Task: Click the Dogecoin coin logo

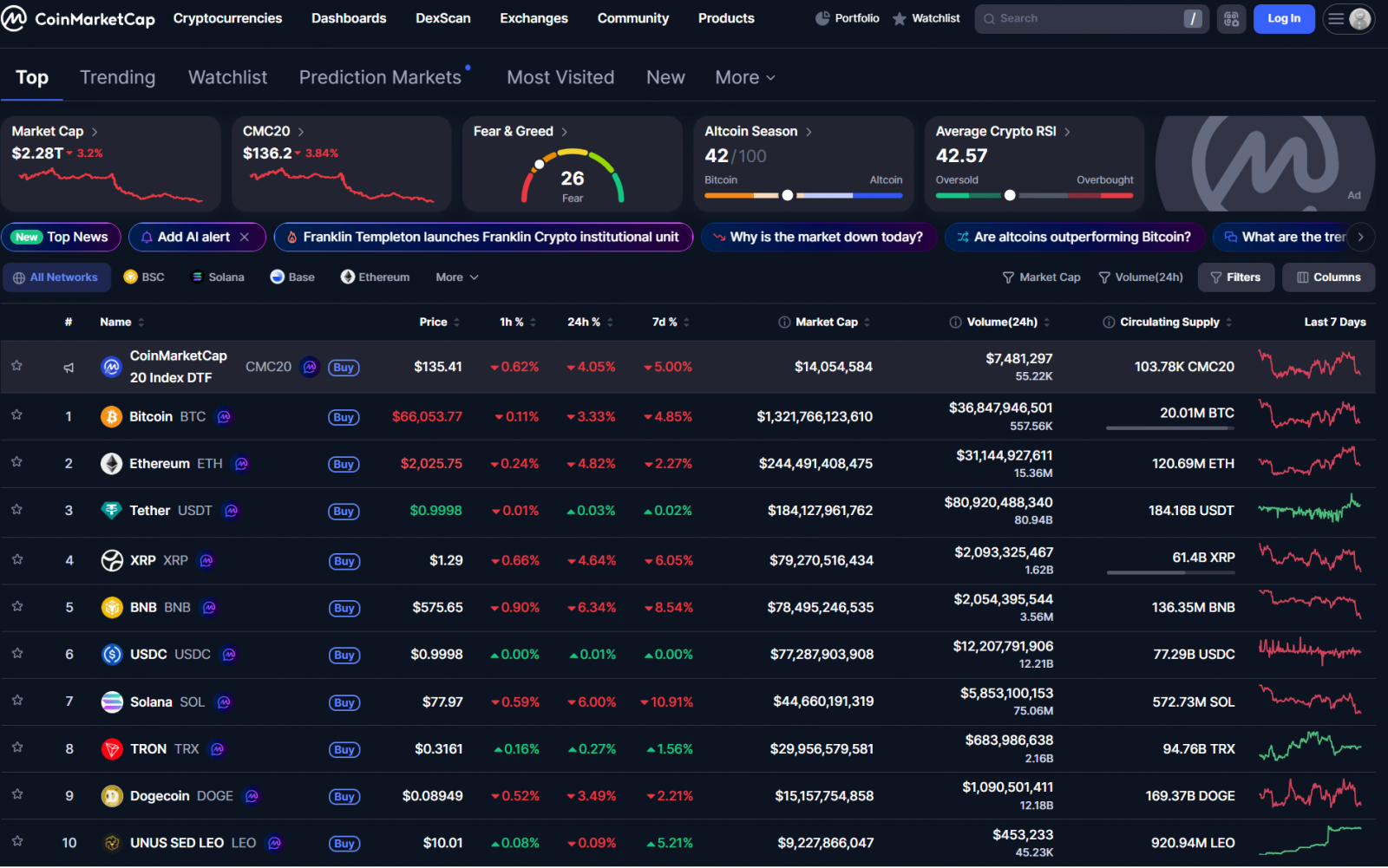Action: coord(112,796)
